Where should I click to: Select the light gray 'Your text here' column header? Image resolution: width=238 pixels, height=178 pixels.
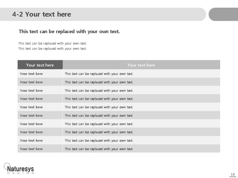point(141,65)
